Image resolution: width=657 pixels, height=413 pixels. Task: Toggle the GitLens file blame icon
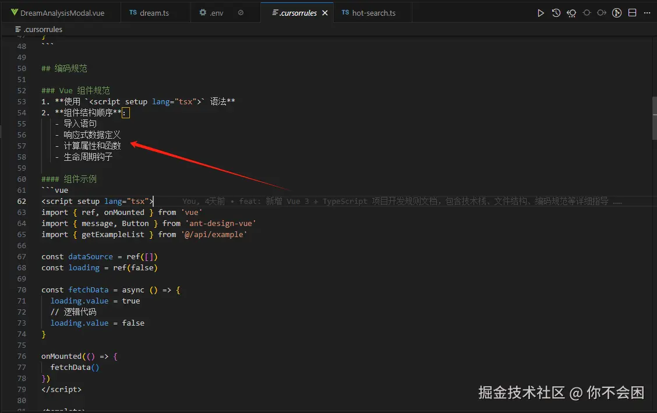tap(617, 13)
